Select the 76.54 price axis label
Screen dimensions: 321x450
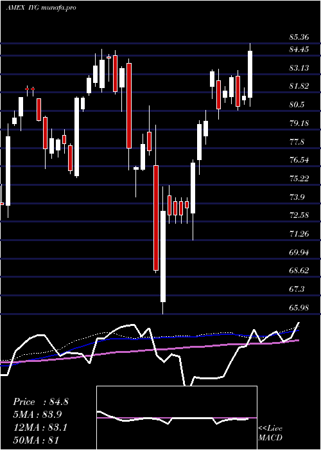pyautogui.click(x=299, y=160)
